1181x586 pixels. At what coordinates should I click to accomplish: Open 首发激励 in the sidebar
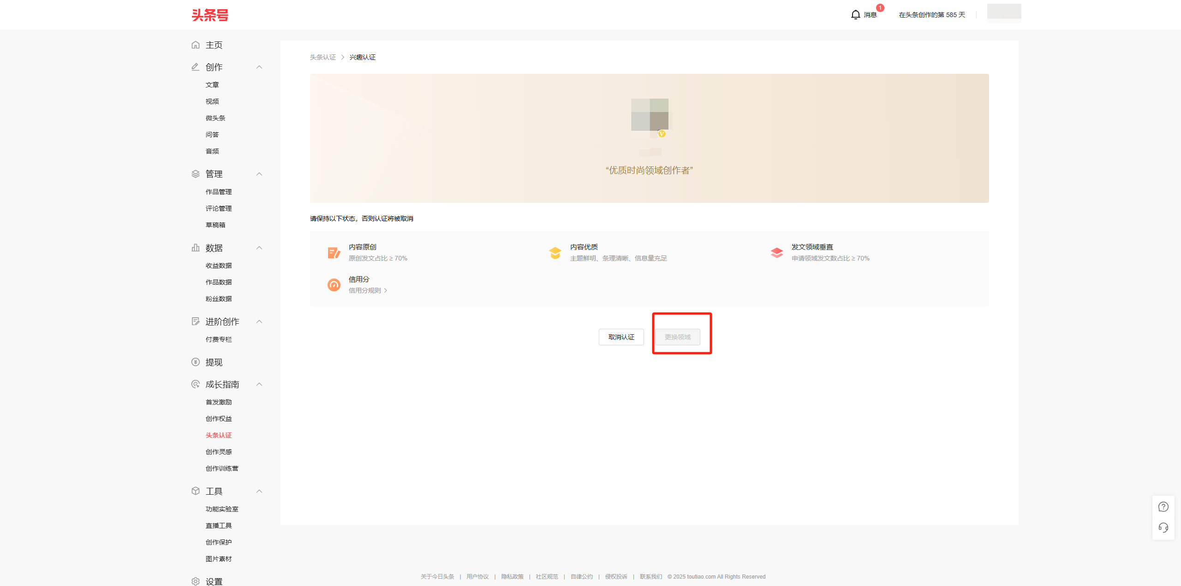219,402
